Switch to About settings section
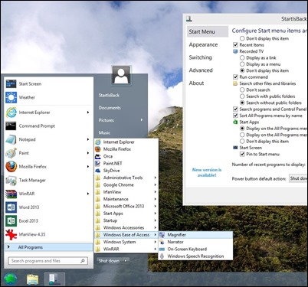Viewport: 308px width, 287px height. coord(196,83)
